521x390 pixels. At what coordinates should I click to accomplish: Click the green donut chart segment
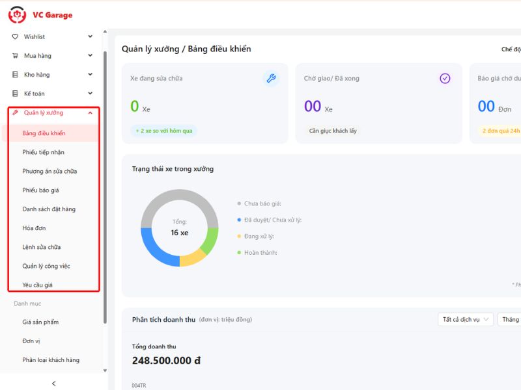tap(210, 240)
